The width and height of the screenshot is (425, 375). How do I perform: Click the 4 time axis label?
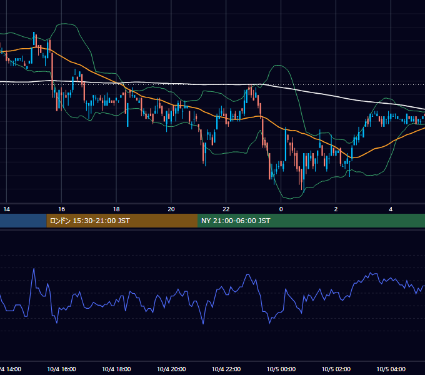click(391, 209)
